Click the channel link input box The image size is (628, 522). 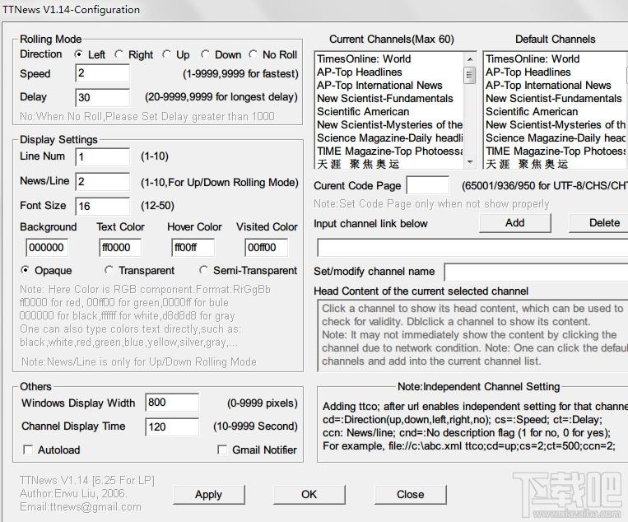(x=472, y=248)
